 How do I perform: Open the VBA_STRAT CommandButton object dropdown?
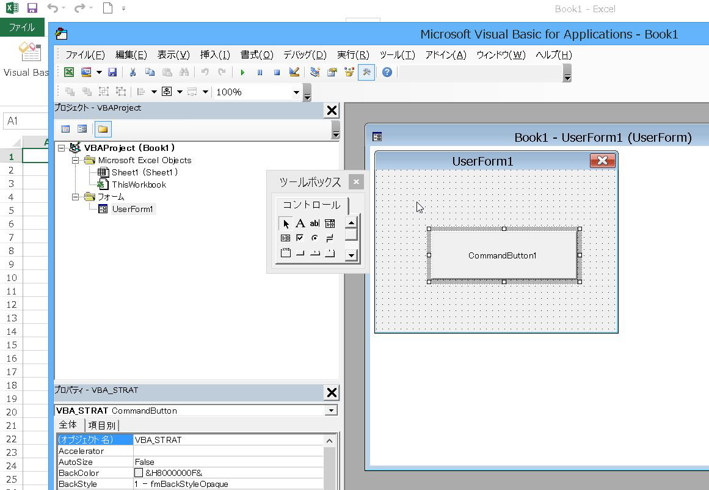(x=332, y=411)
